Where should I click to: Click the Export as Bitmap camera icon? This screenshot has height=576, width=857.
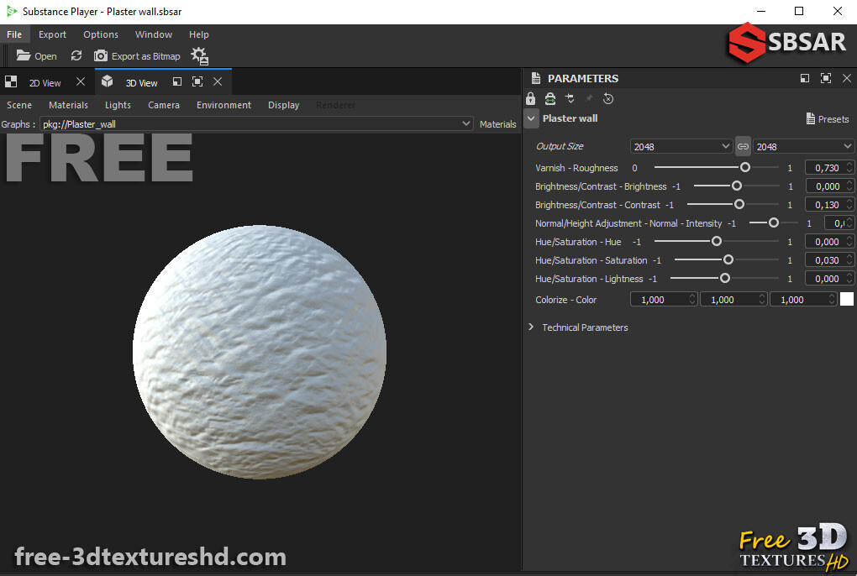[101, 55]
